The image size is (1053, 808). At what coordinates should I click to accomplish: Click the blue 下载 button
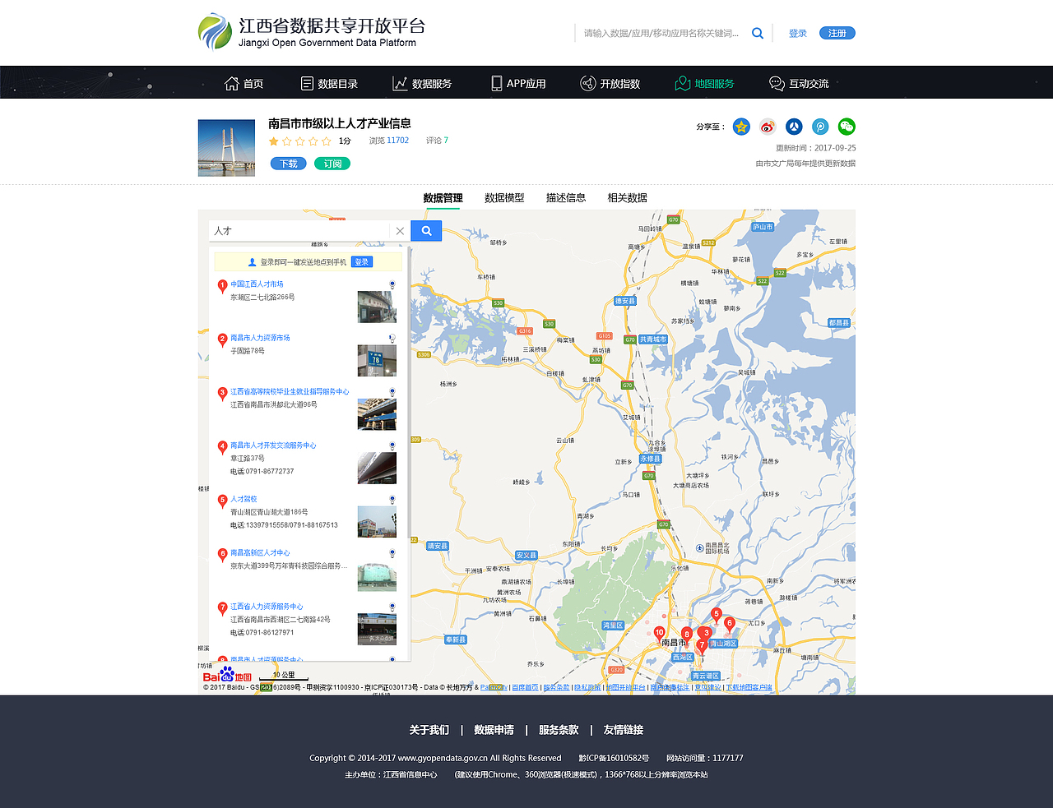(288, 164)
